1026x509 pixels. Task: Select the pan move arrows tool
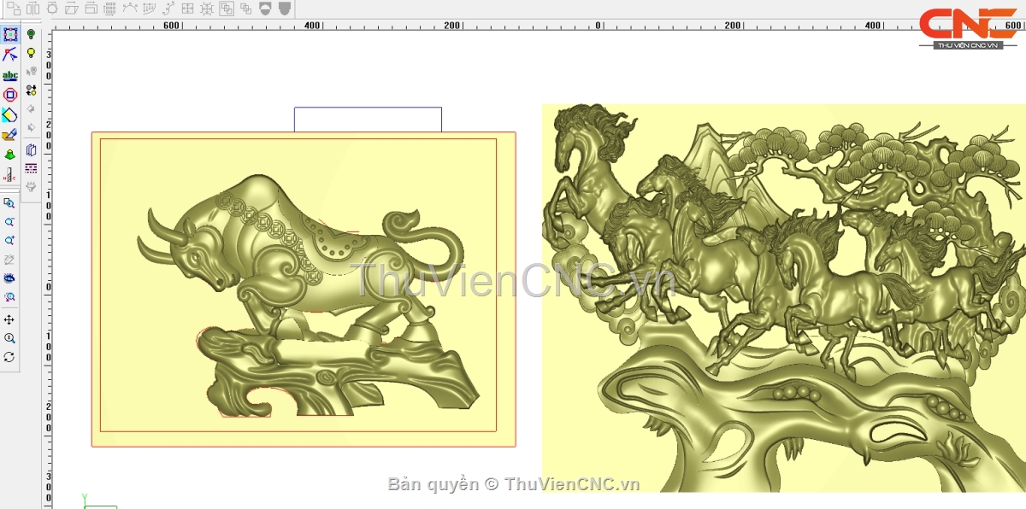(x=9, y=319)
